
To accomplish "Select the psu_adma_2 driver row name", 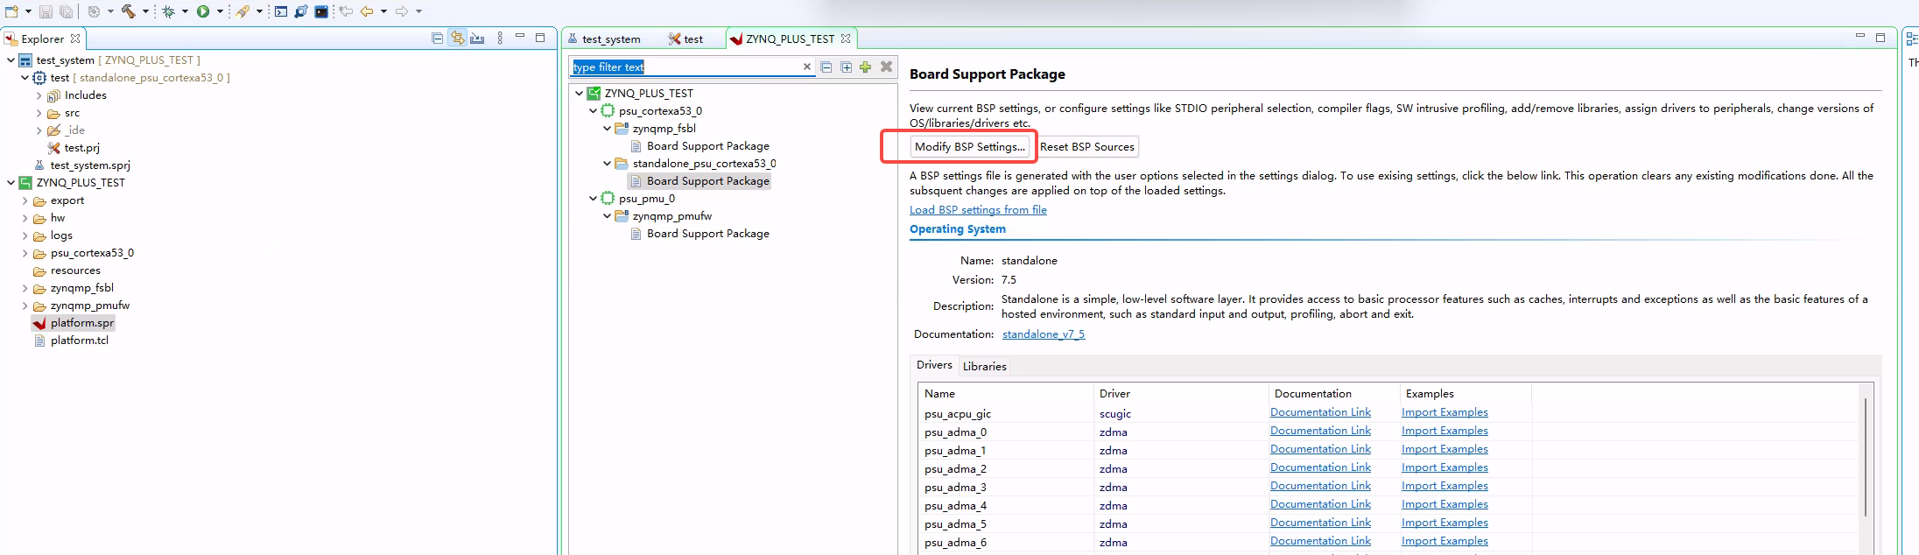I will (x=955, y=468).
